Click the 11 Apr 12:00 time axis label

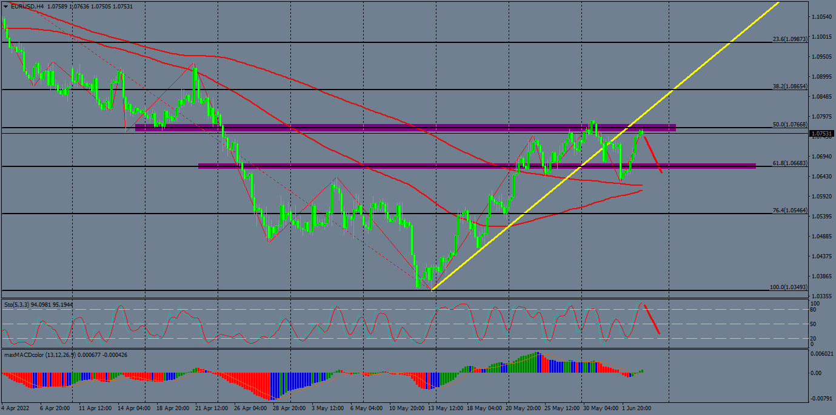pos(95,408)
